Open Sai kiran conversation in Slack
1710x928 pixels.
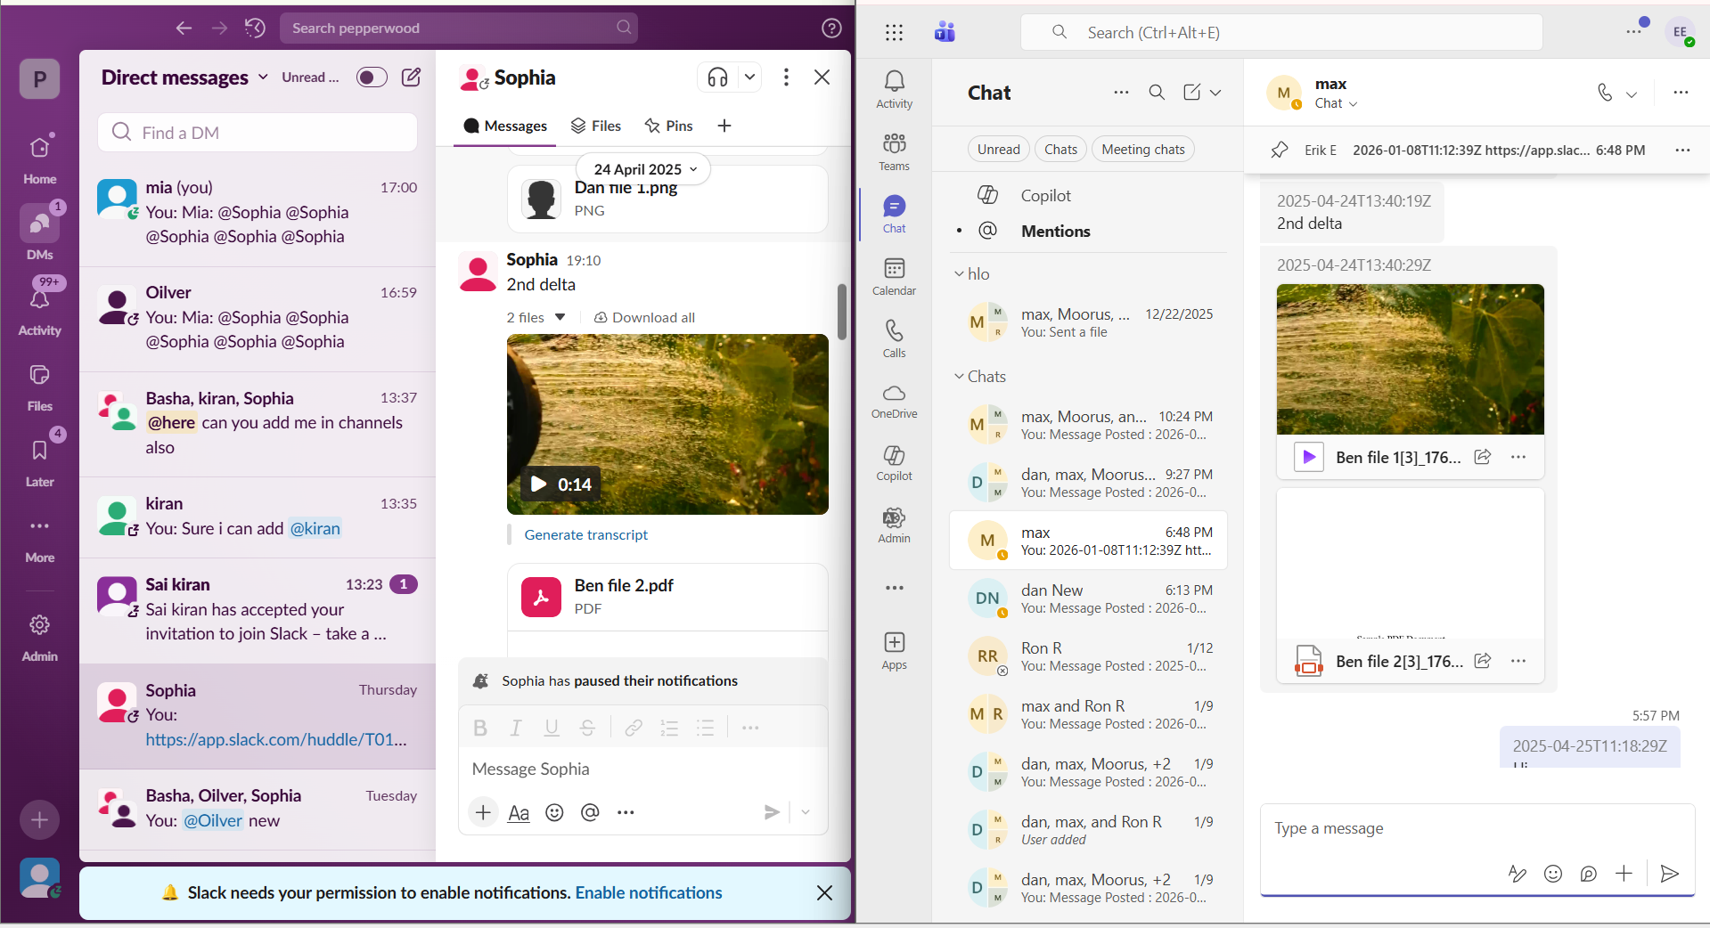point(258,609)
